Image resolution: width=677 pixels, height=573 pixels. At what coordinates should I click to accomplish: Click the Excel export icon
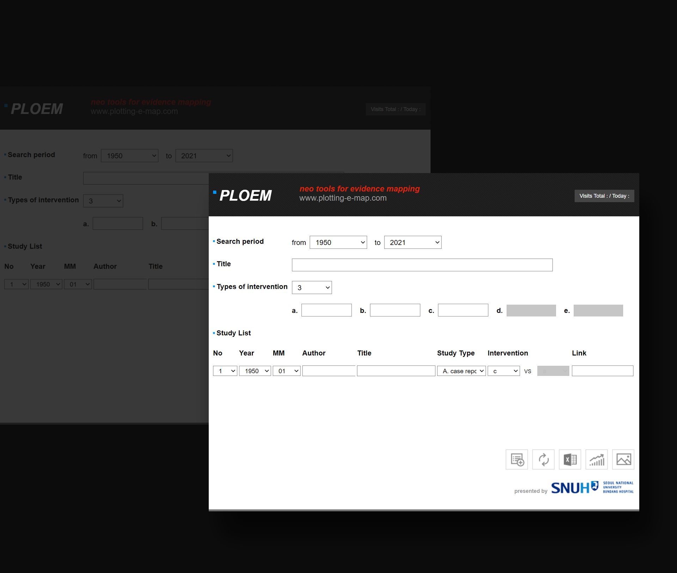[x=570, y=459]
